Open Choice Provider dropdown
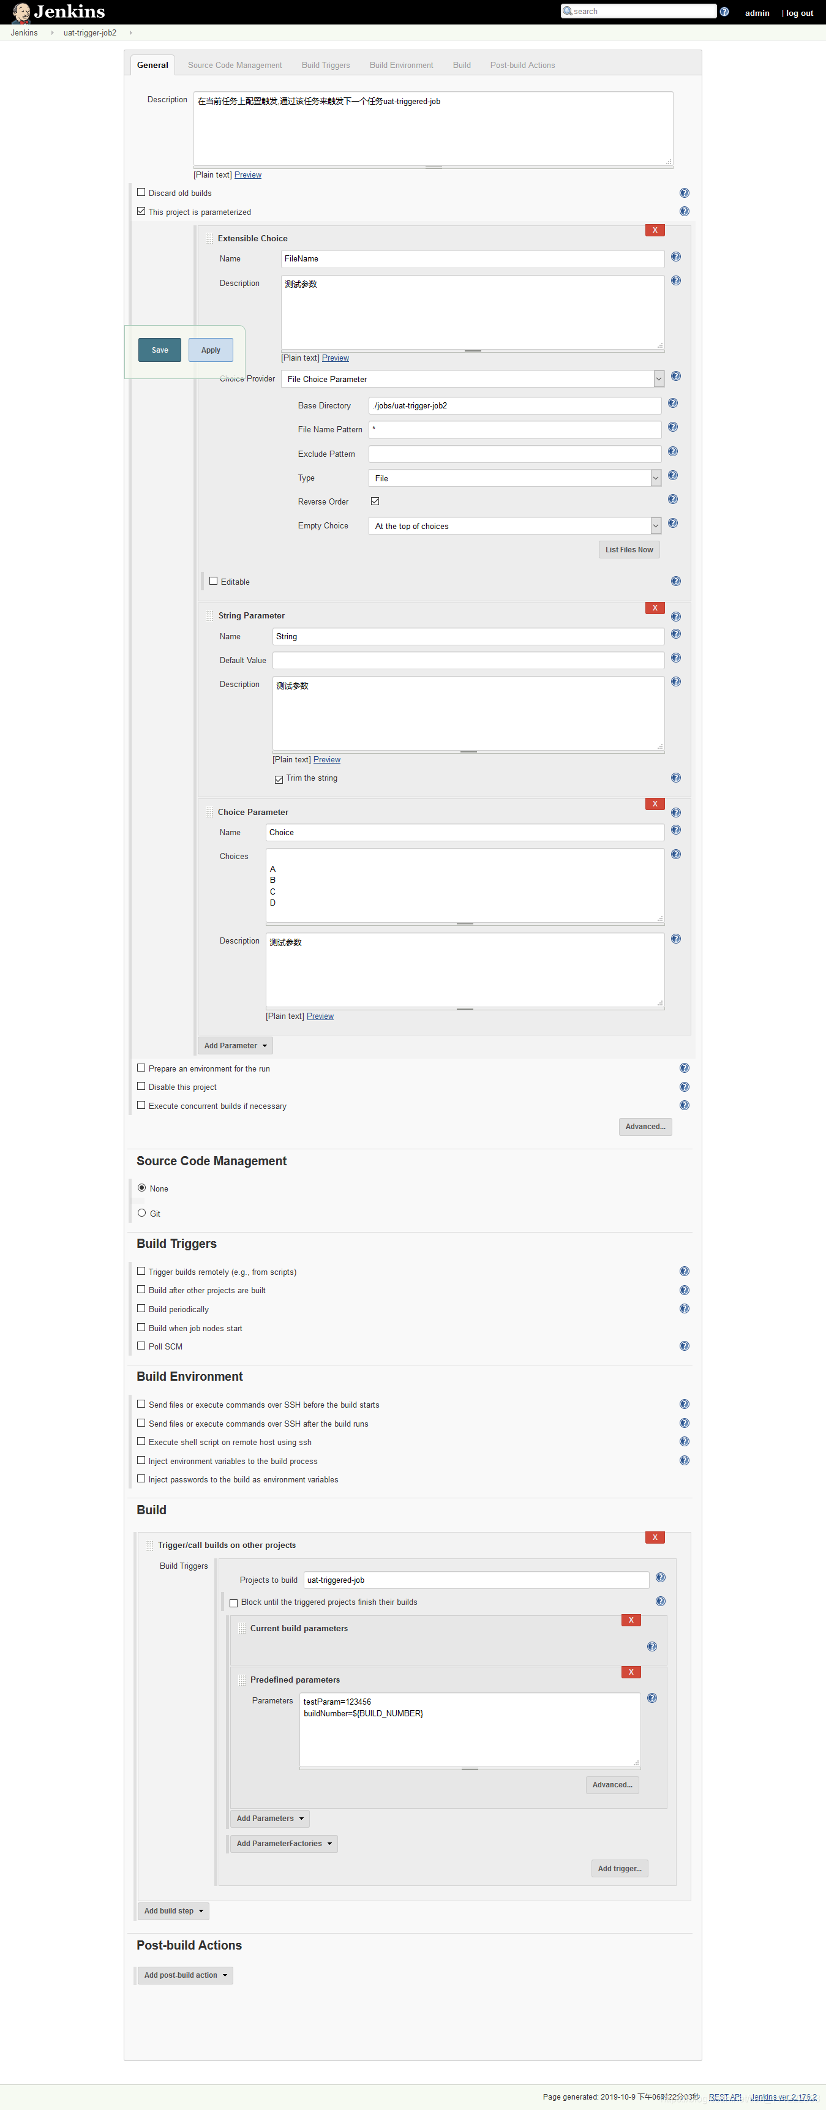This screenshot has height=2110, width=826. 473,379
